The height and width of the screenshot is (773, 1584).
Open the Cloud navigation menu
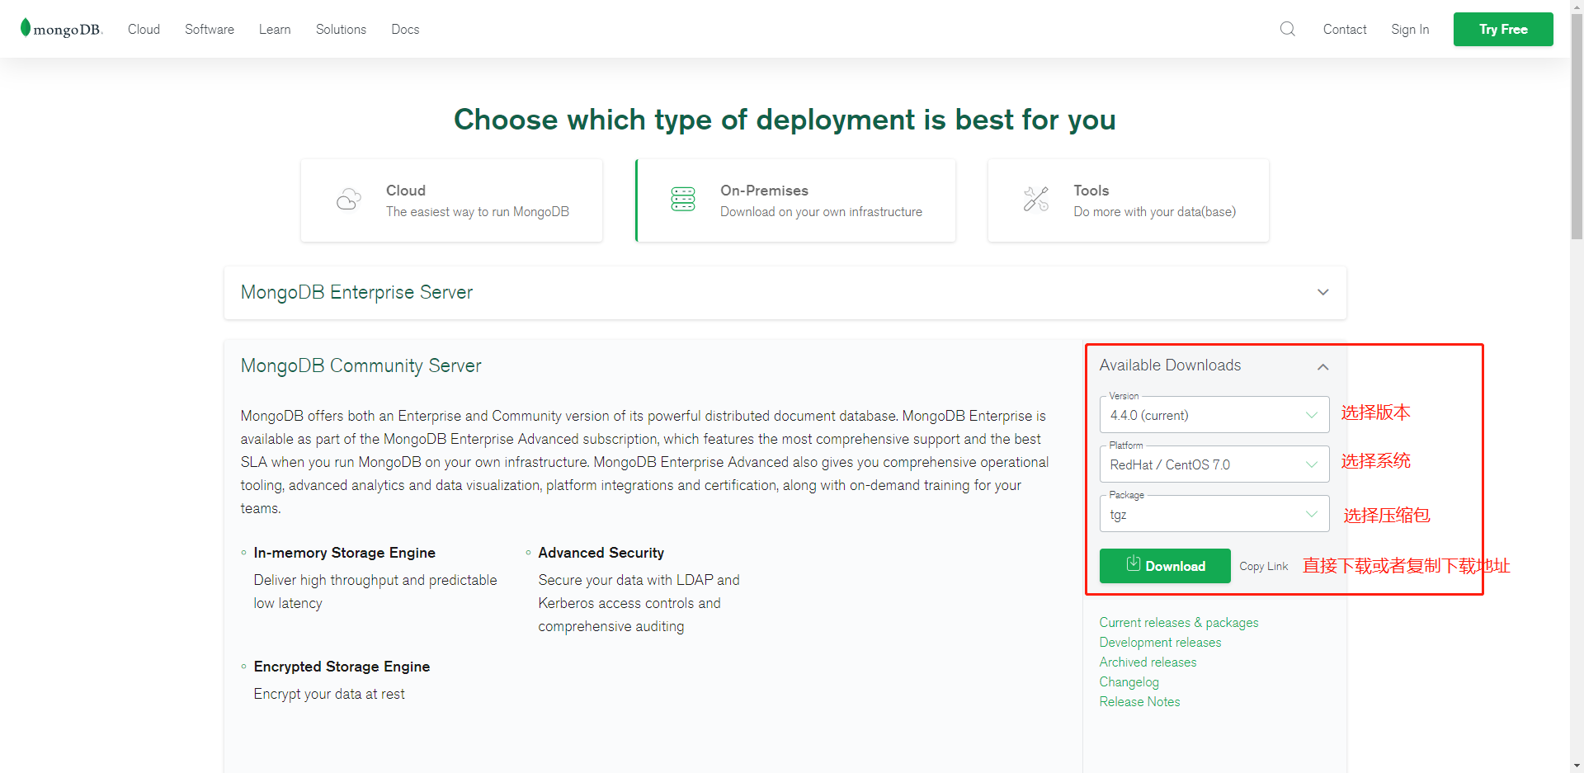tap(144, 29)
